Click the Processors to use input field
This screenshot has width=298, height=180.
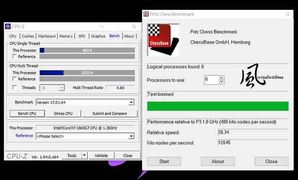pos(211,80)
